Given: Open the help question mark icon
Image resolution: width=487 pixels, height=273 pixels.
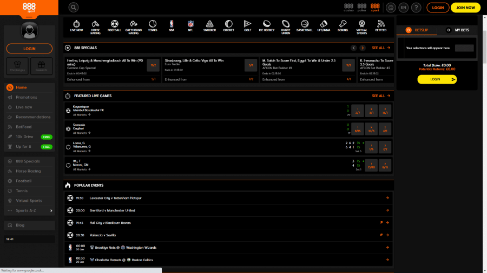Looking at the screenshot, I should click(x=416, y=8).
